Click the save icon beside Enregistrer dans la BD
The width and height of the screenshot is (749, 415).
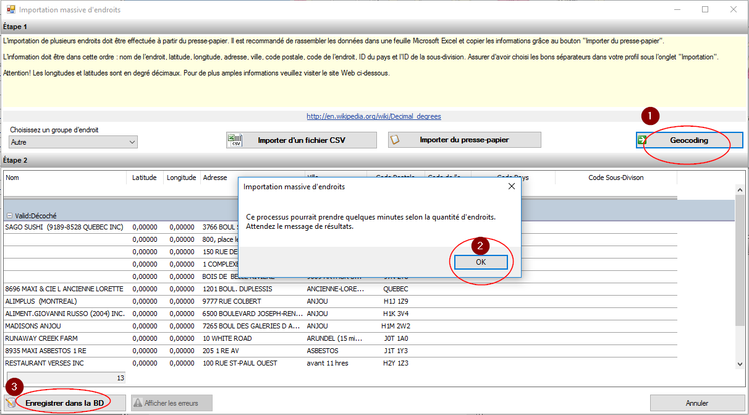[11, 403]
